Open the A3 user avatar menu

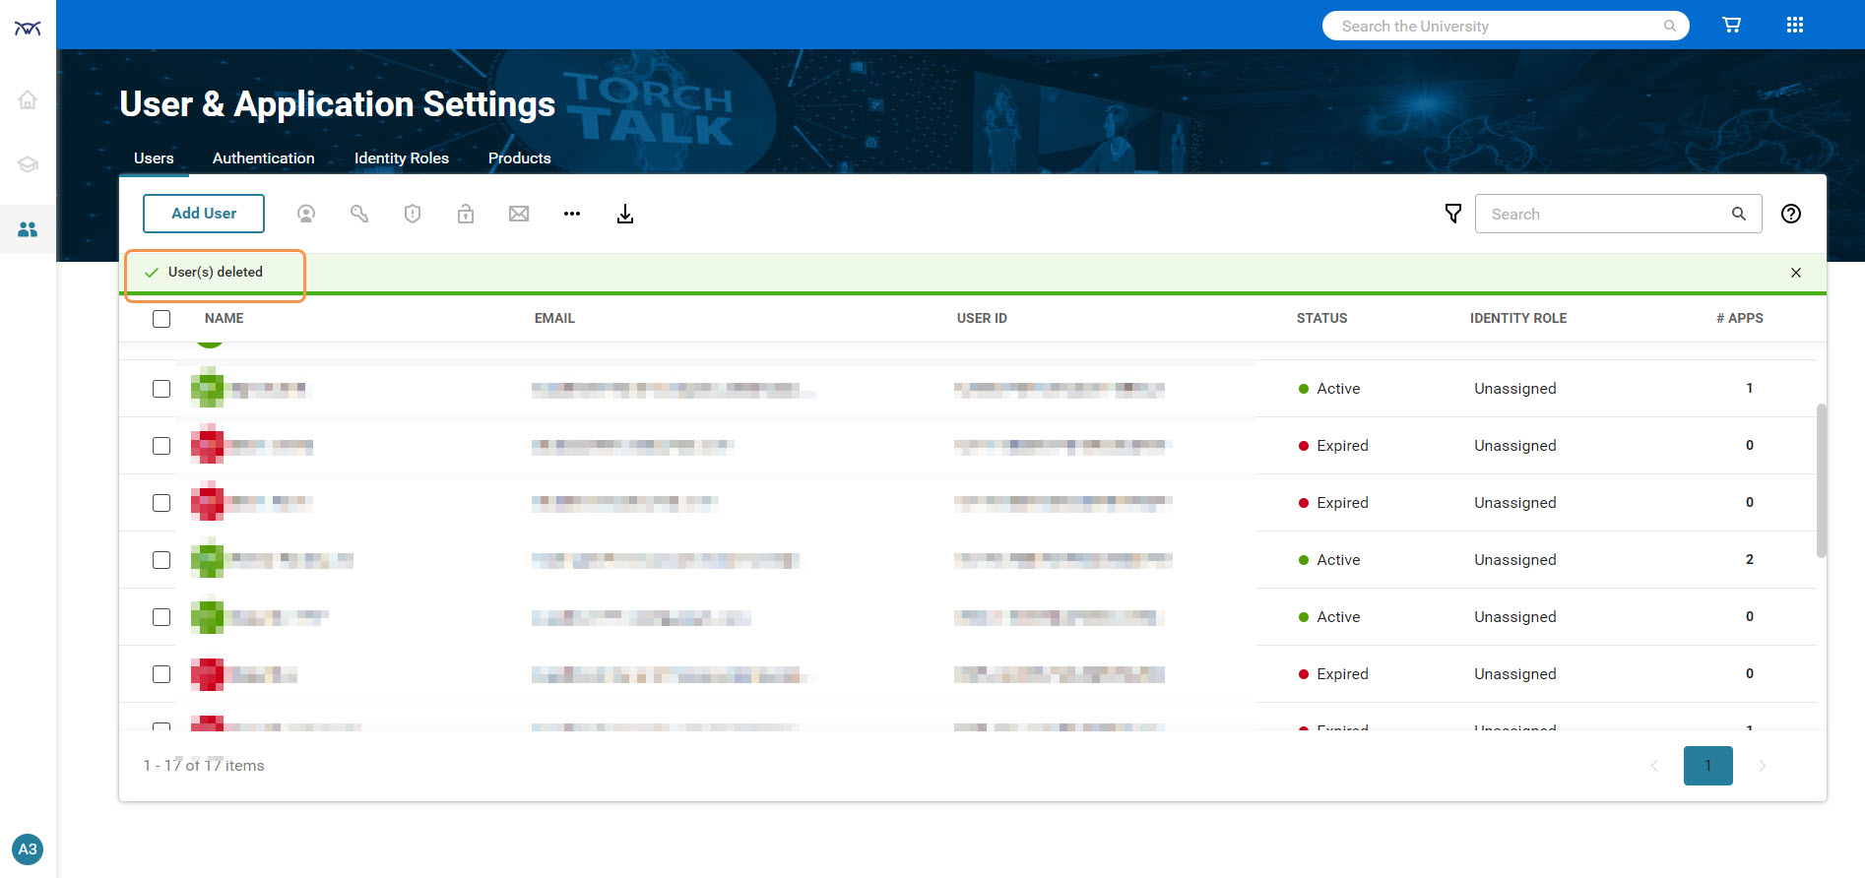click(28, 849)
